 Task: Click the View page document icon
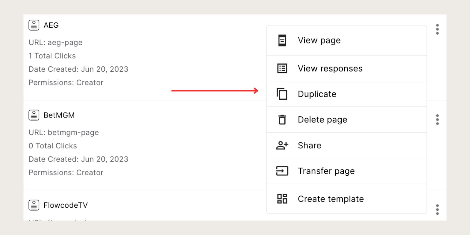[282, 41]
